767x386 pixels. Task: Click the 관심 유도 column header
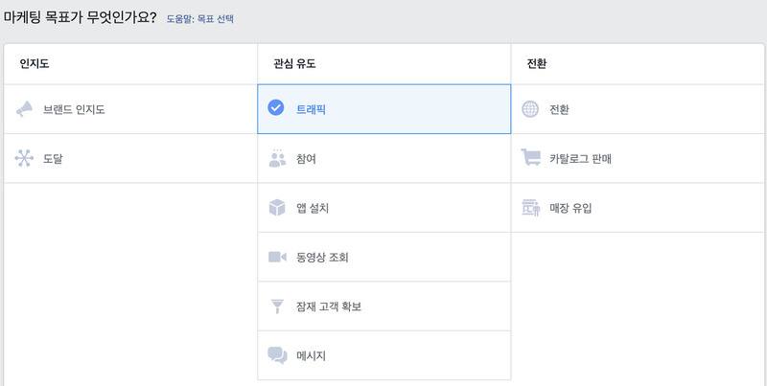(294, 64)
